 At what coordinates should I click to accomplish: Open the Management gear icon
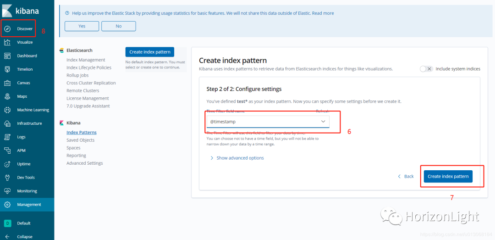point(8,205)
